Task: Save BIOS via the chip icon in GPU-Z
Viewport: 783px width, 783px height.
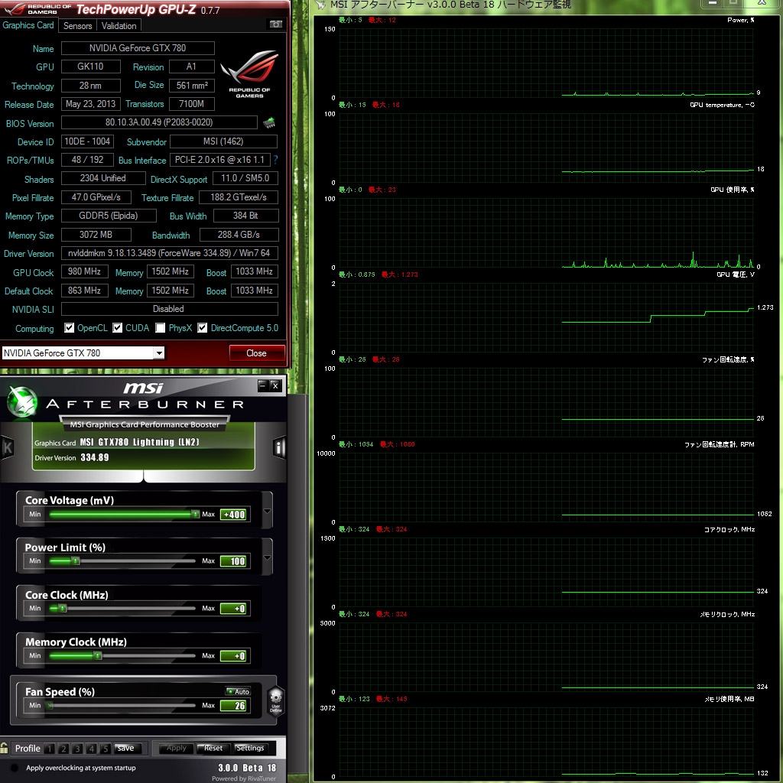Action: point(269,122)
